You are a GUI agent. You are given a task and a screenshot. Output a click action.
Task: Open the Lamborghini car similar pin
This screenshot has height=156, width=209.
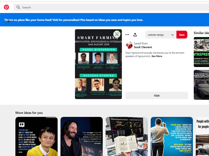point(201,84)
